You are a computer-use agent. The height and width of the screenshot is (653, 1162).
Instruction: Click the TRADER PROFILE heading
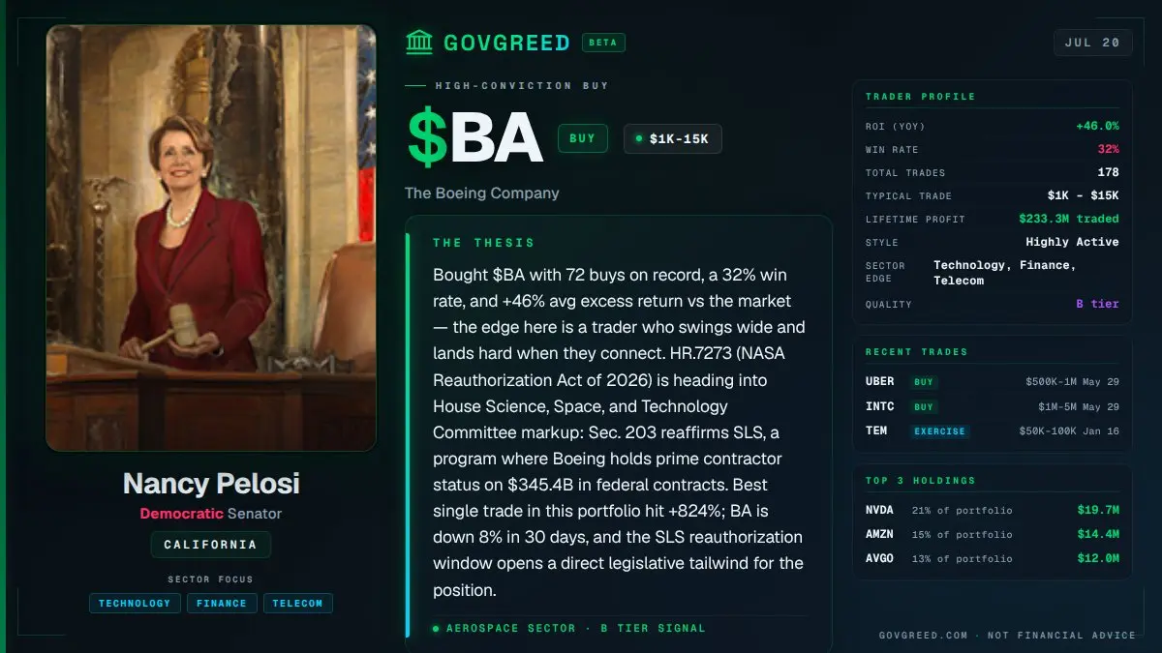(920, 97)
